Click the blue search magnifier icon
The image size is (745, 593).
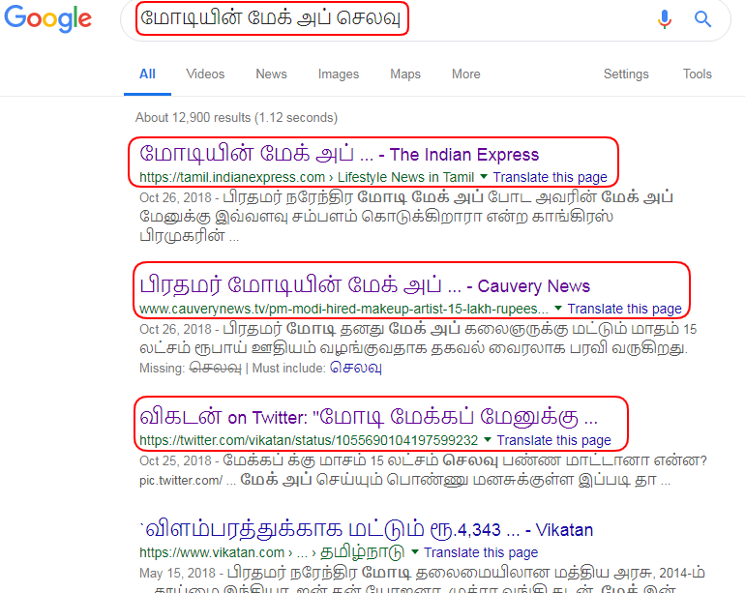[702, 19]
